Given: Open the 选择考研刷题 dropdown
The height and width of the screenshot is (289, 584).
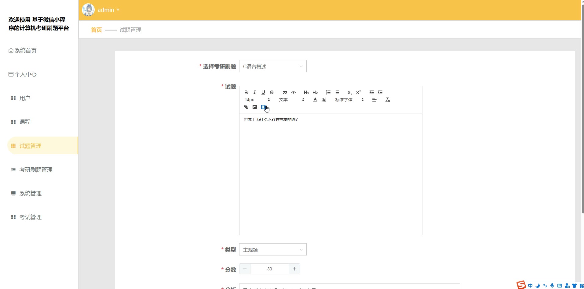Looking at the screenshot, I should pos(273,66).
